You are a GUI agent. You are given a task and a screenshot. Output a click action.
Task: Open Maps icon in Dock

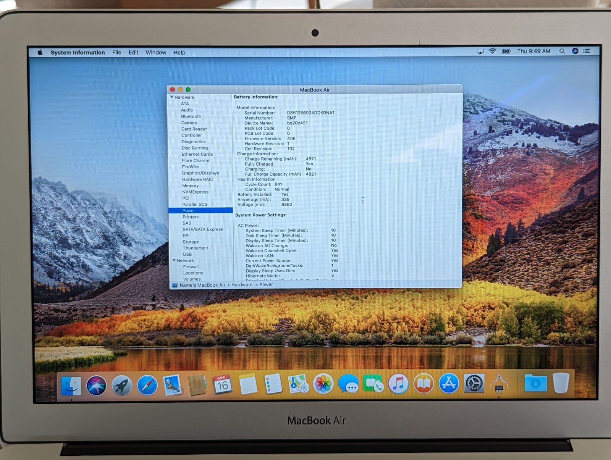298,384
